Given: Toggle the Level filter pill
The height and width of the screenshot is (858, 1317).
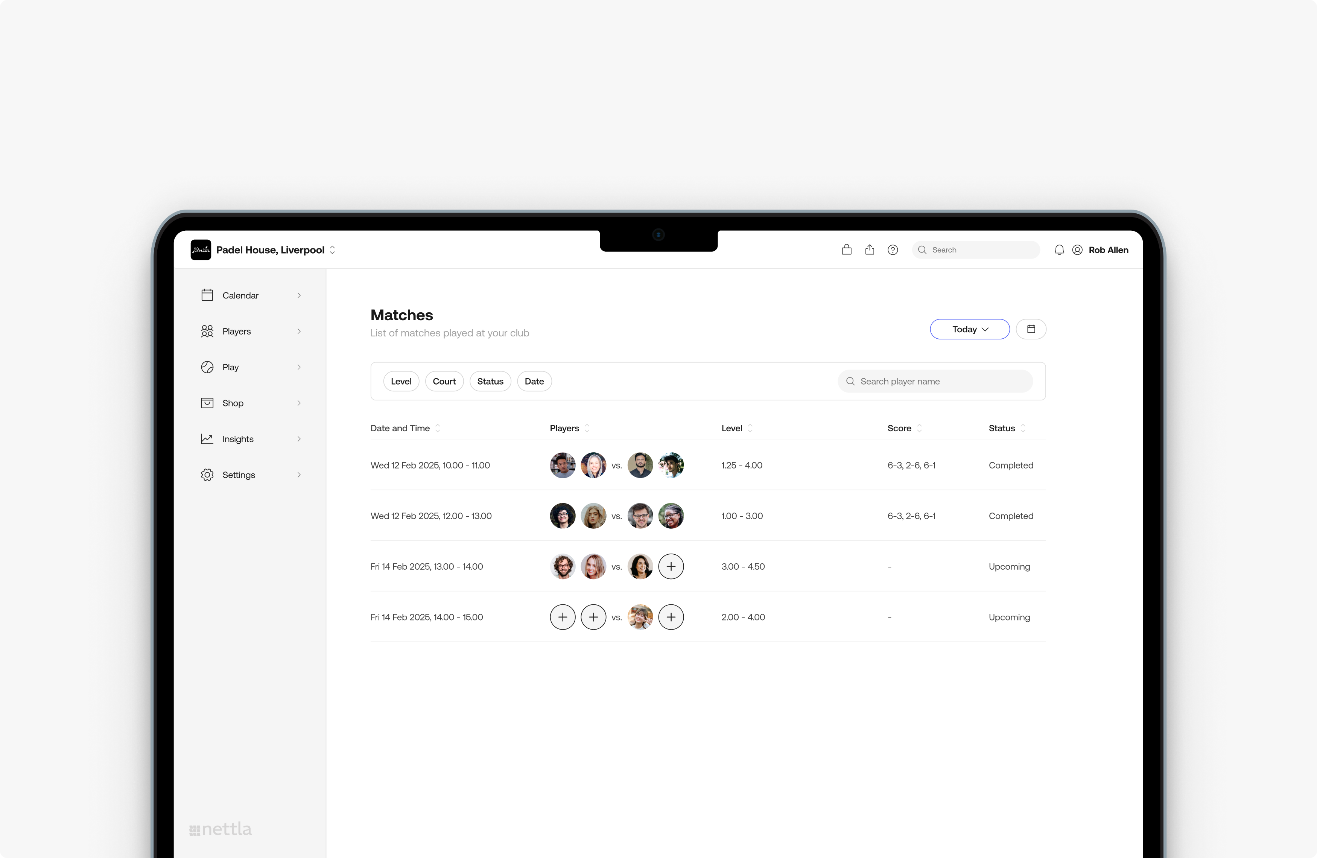Looking at the screenshot, I should click(x=401, y=381).
